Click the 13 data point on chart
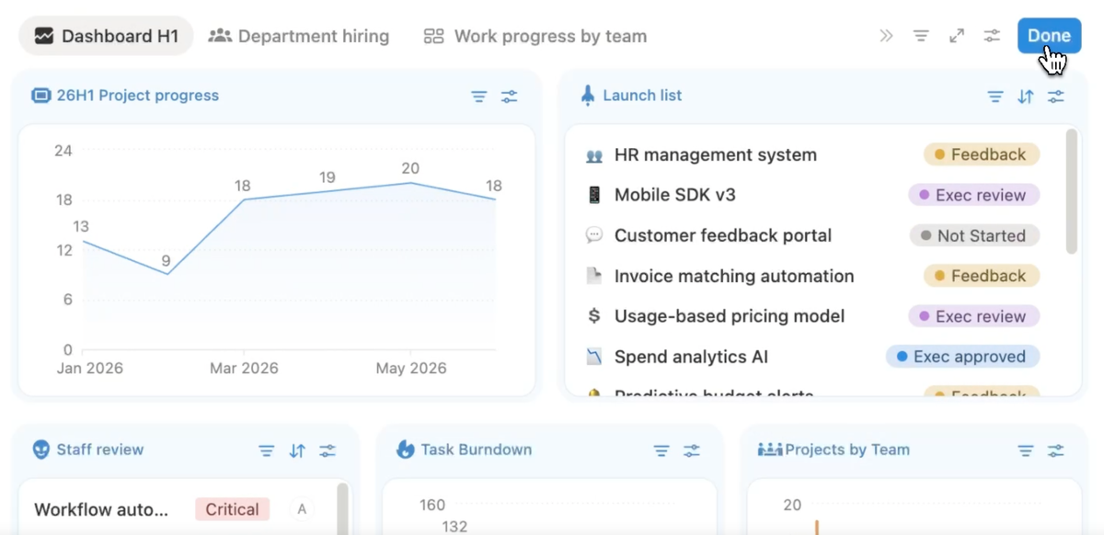 tap(83, 241)
